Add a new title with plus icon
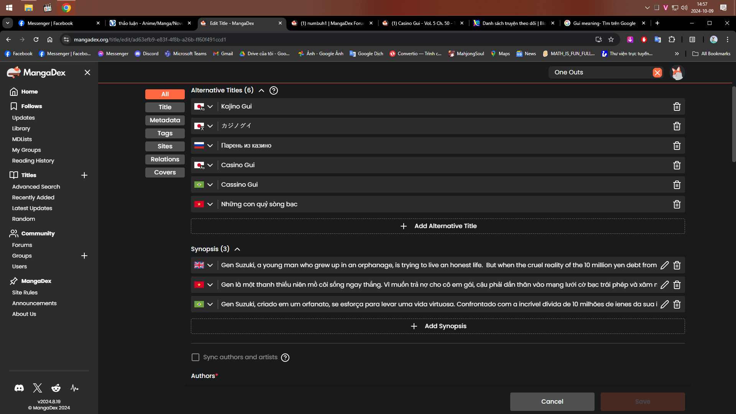736x414 pixels. click(x=84, y=175)
